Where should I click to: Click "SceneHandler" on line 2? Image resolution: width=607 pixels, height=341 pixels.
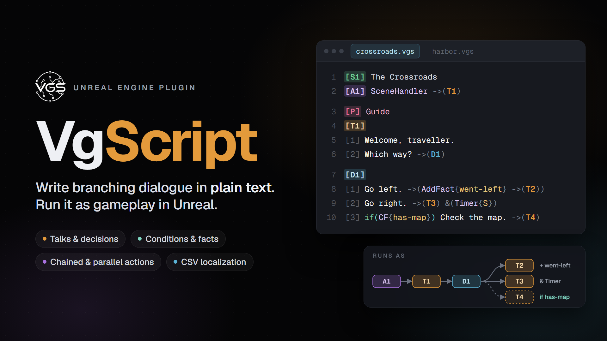(399, 91)
